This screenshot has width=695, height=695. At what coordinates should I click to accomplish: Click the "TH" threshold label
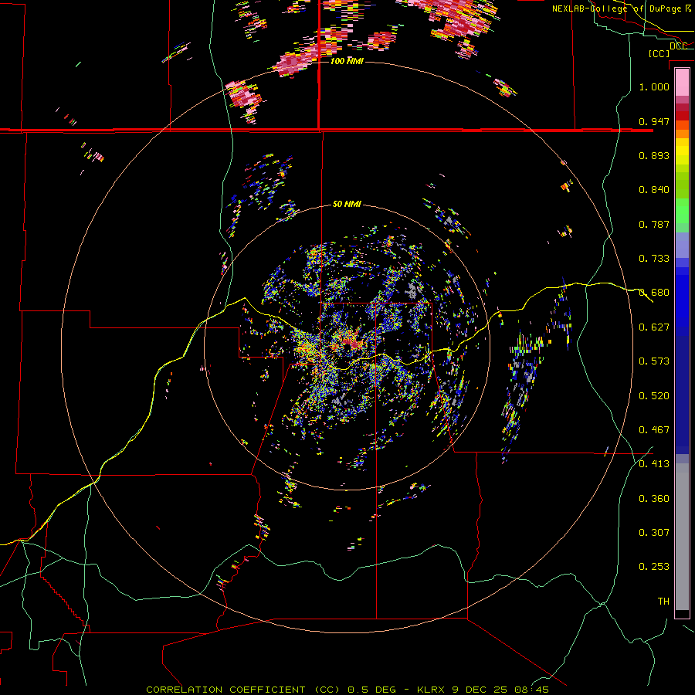(663, 602)
